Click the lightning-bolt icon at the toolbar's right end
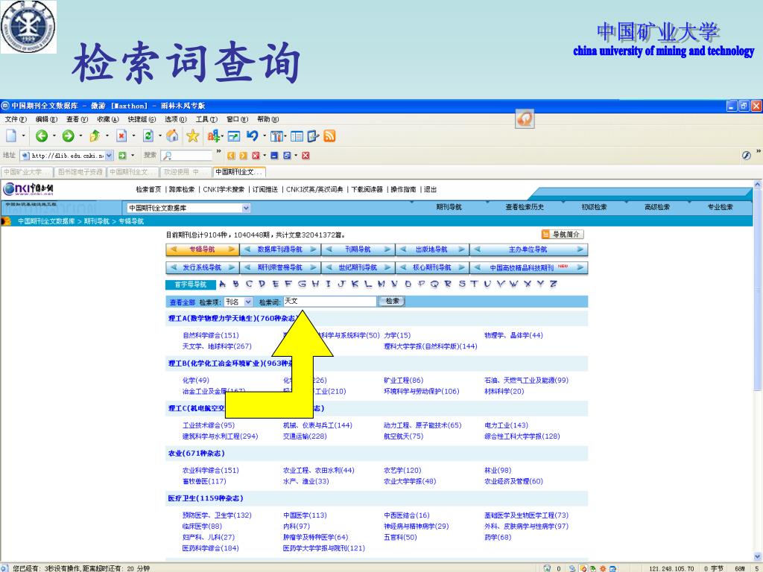Screen dimensions: 763x572 click(x=747, y=155)
